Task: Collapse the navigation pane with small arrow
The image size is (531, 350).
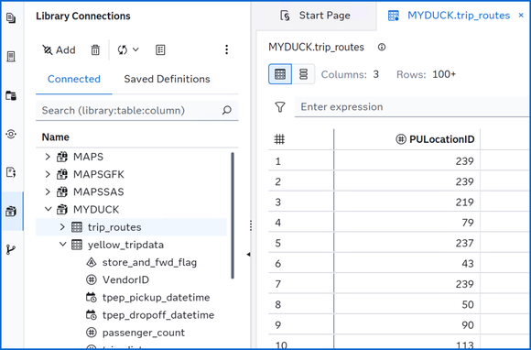Action: click(x=249, y=254)
